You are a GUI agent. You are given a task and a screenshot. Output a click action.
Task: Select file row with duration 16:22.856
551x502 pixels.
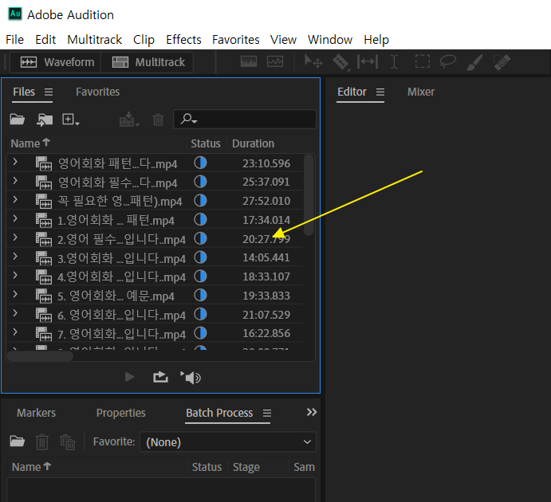point(155,334)
